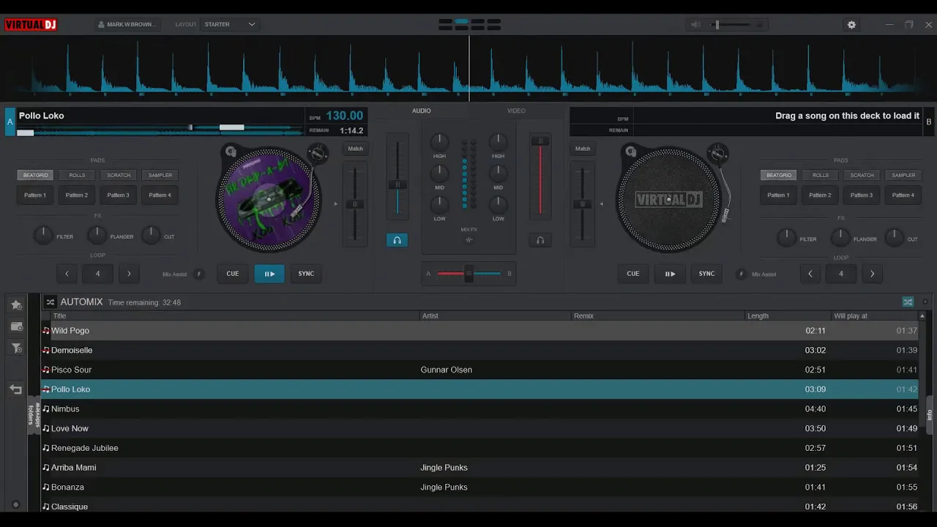
Task: Click the Pollo Loko note icon
Action: [x=46, y=389]
